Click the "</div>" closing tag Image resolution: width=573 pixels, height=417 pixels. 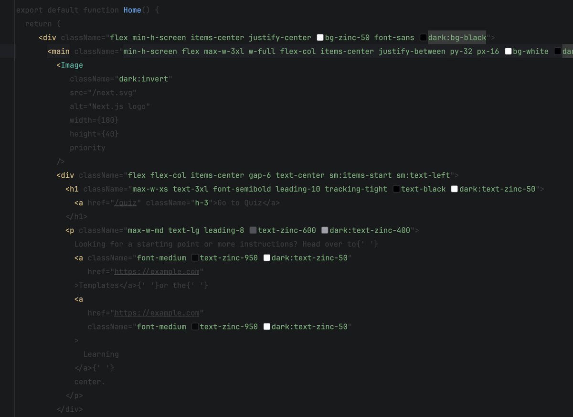[x=70, y=409]
